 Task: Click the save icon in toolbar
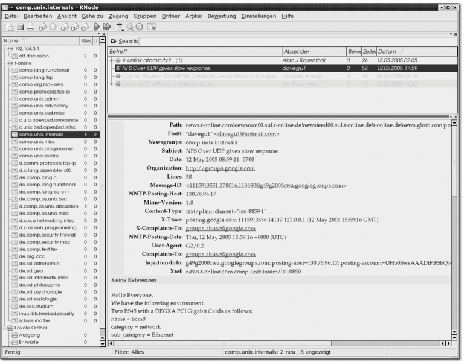pyautogui.click(x=20, y=27)
